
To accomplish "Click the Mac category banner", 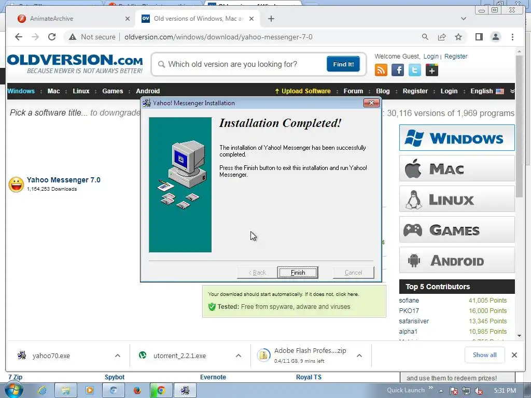I will click(x=457, y=168).
